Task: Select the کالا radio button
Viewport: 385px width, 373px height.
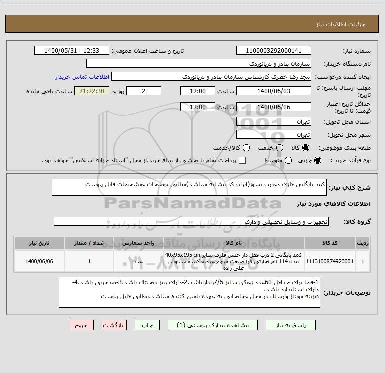Action: coord(305,148)
